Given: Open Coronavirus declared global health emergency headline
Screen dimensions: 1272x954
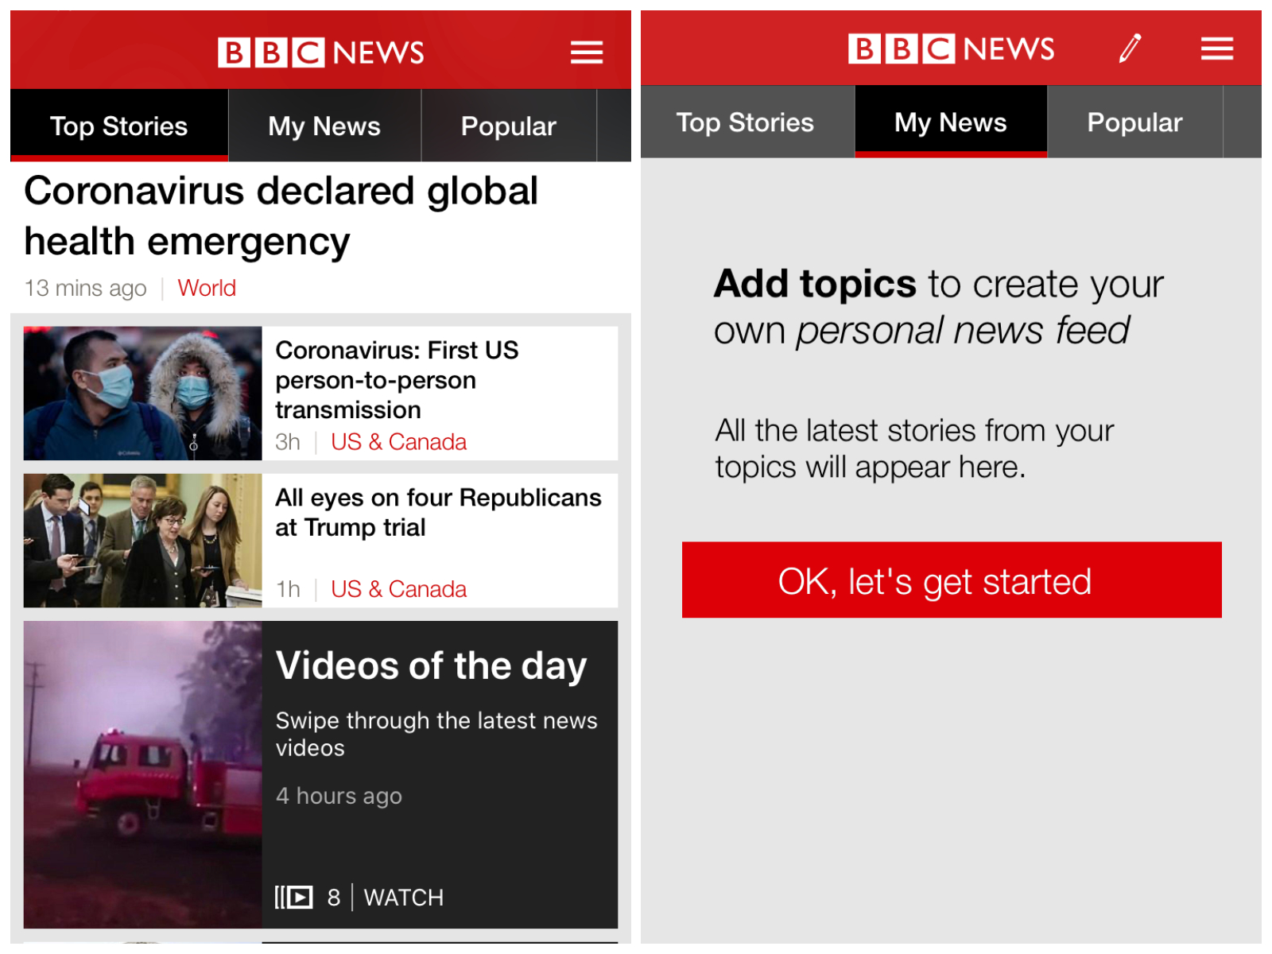Looking at the screenshot, I should (x=281, y=215).
